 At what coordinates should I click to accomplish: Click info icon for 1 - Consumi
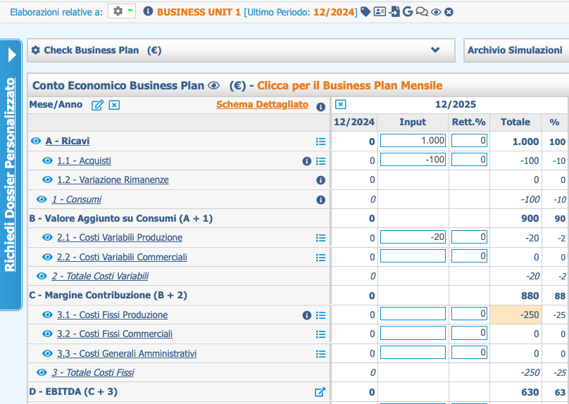coord(320,200)
